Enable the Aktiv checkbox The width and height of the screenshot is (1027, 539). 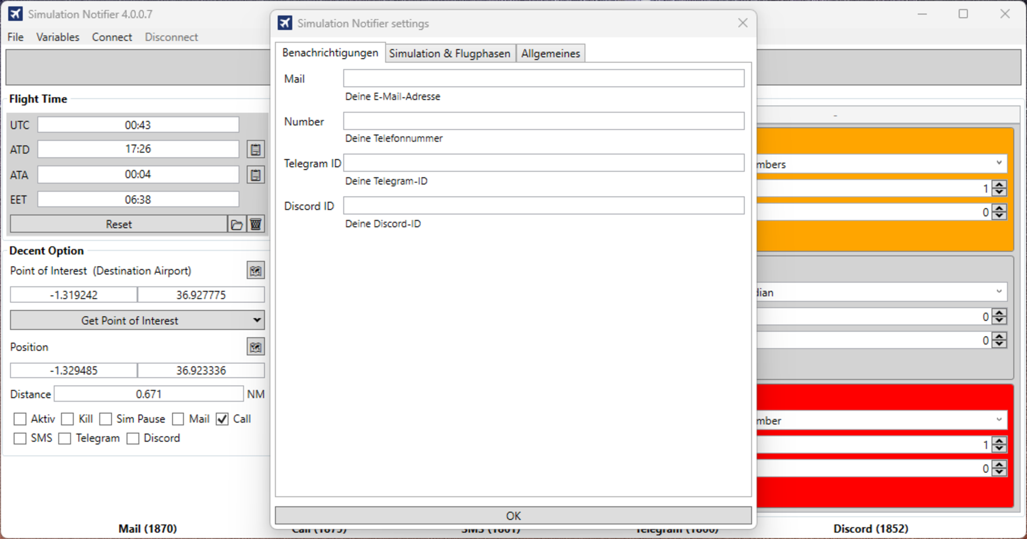point(20,419)
